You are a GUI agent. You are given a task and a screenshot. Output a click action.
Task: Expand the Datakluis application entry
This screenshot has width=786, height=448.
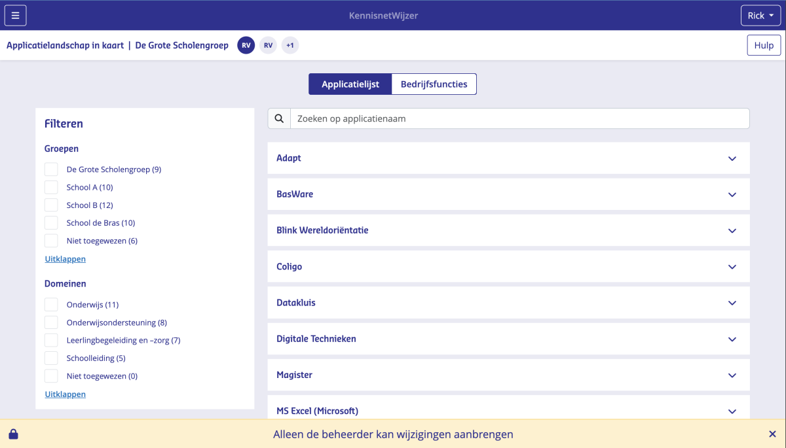coord(508,303)
